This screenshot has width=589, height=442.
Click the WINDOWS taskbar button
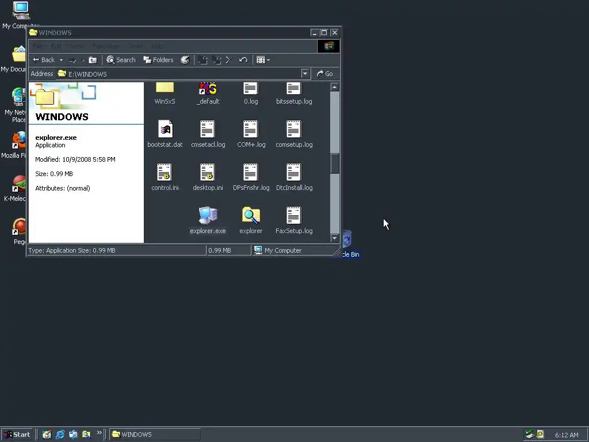155,435
